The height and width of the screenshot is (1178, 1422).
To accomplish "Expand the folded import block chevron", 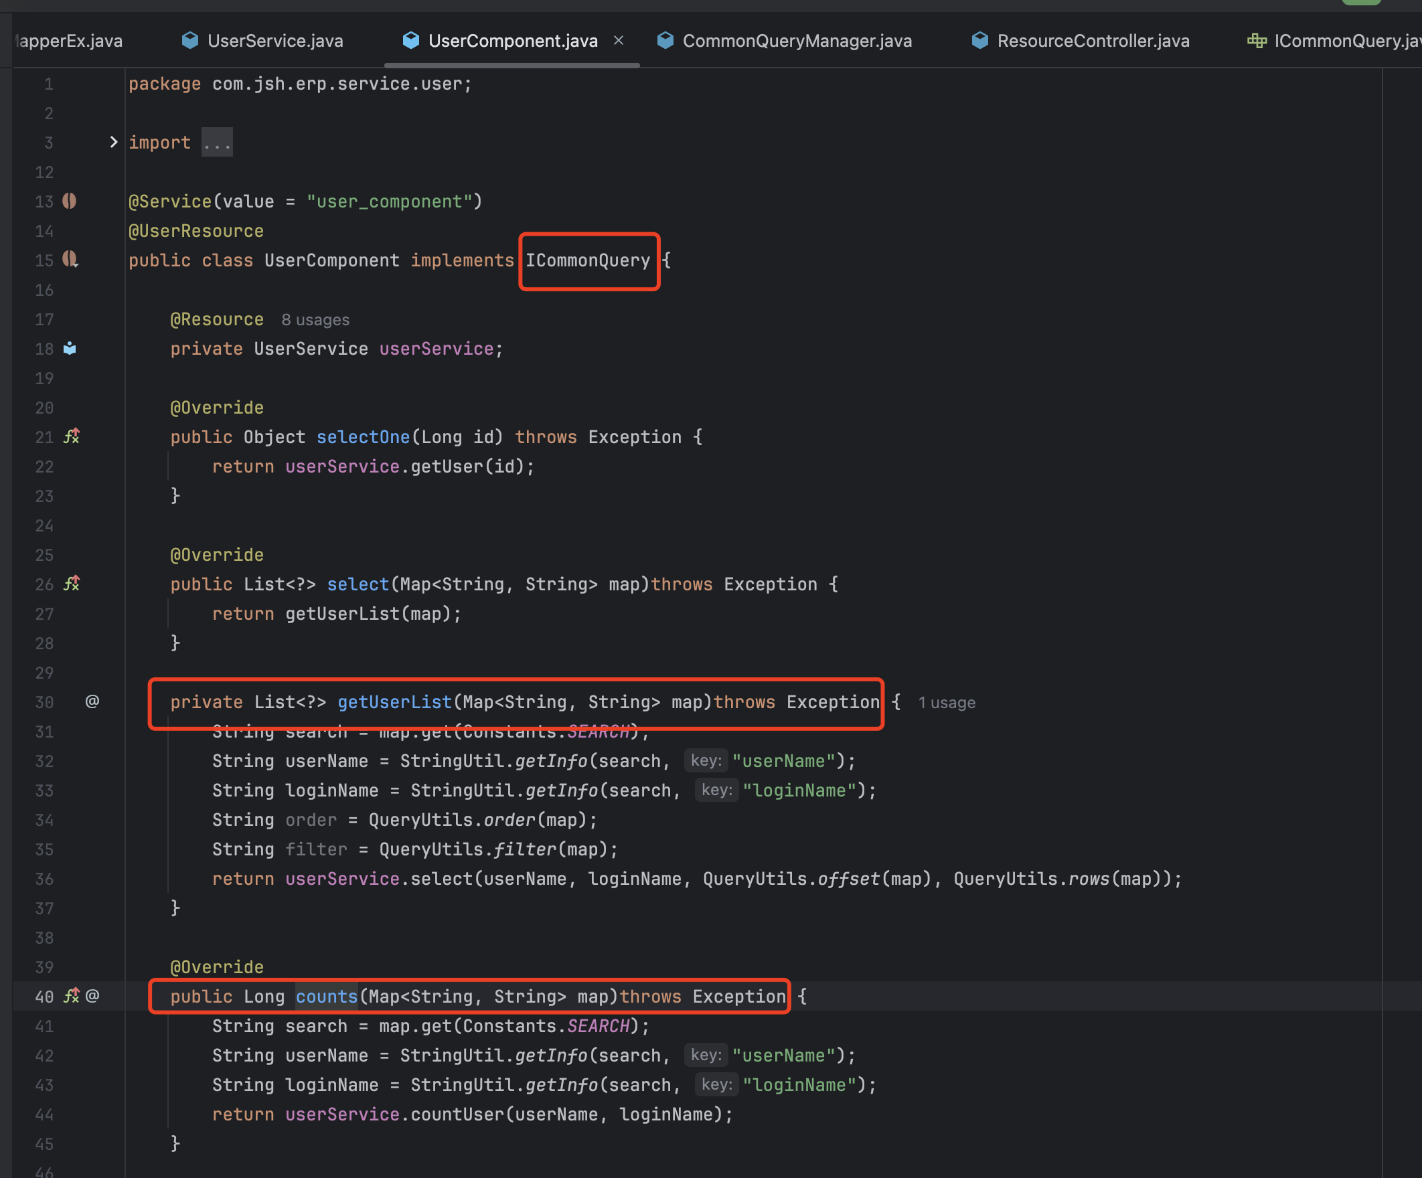I will click(113, 142).
